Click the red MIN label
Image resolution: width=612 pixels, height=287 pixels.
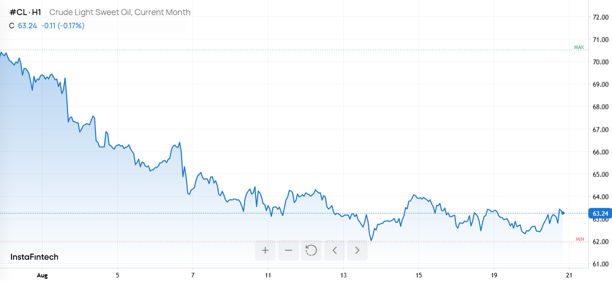(x=580, y=239)
